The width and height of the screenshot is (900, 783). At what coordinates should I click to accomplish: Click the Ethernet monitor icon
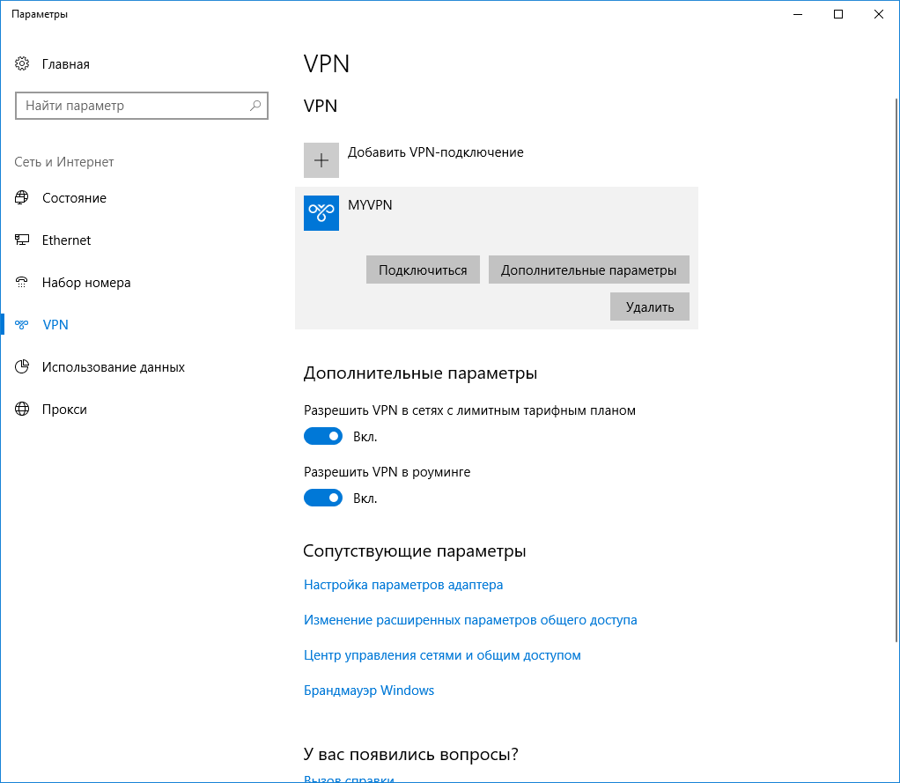(22, 240)
